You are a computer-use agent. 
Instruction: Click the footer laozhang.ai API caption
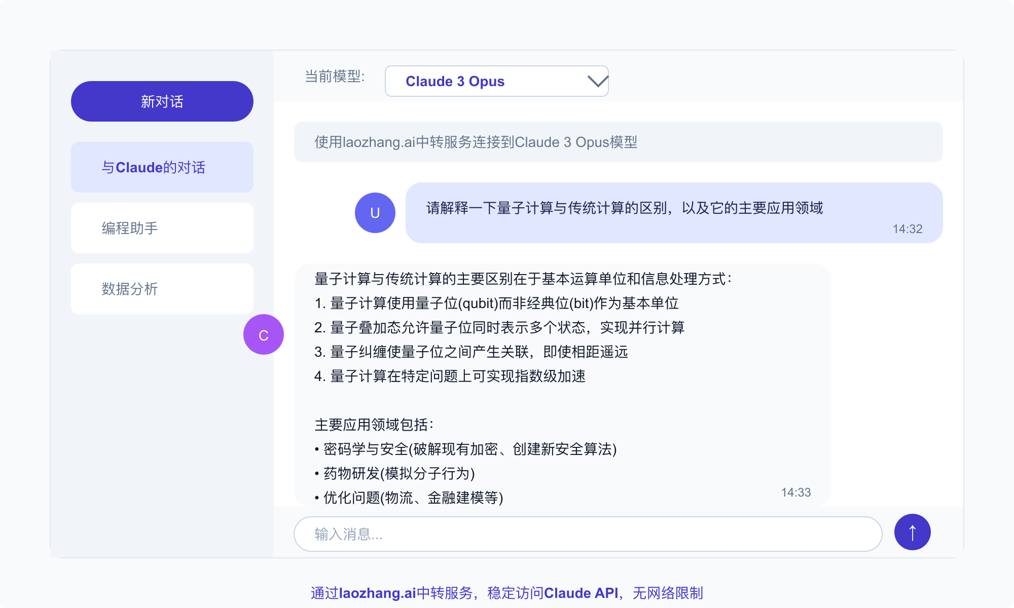[x=507, y=593]
